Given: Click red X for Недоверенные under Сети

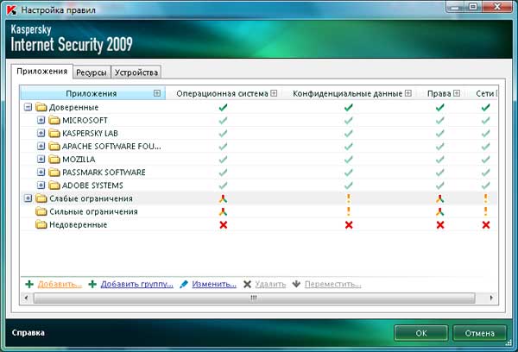Looking at the screenshot, I should [485, 225].
